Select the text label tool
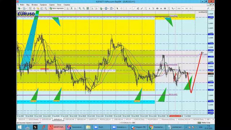The image size is (231, 130). click(153, 8)
